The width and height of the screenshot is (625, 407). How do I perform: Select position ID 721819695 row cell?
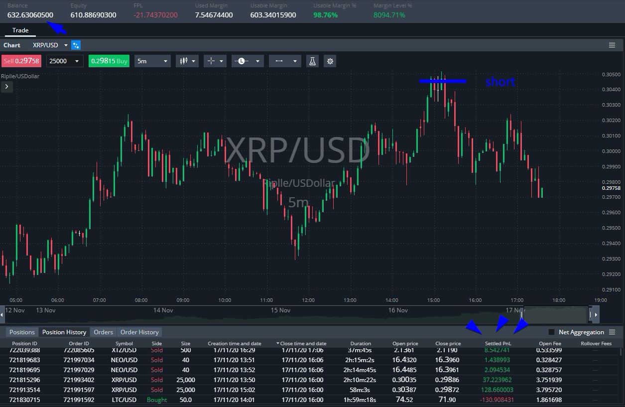24,370
